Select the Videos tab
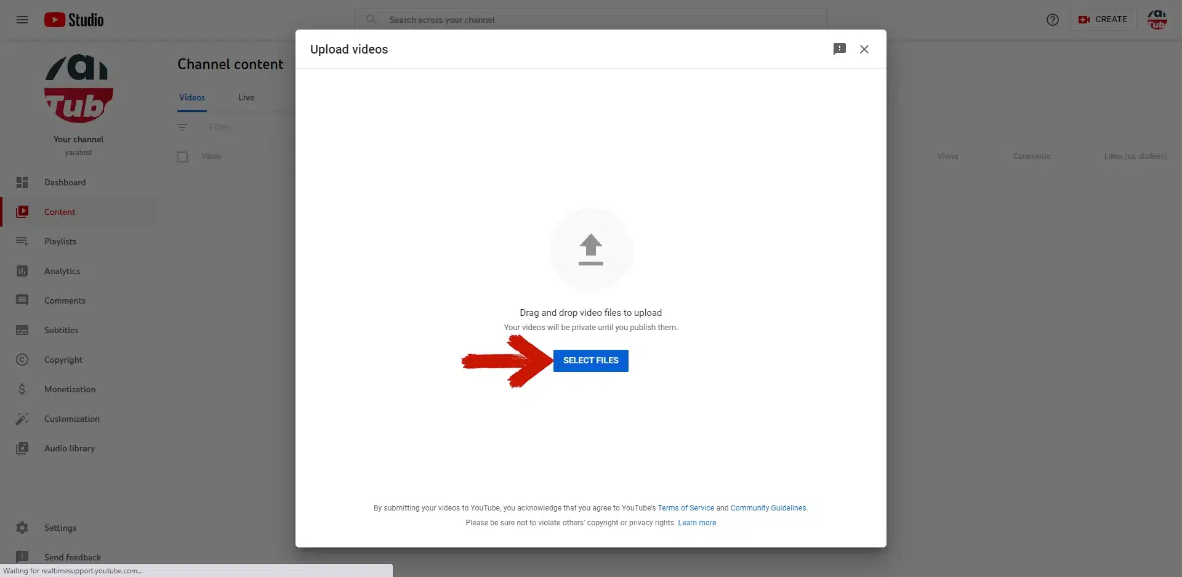The height and width of the screenshot is (577, 1182). [191, 97]
